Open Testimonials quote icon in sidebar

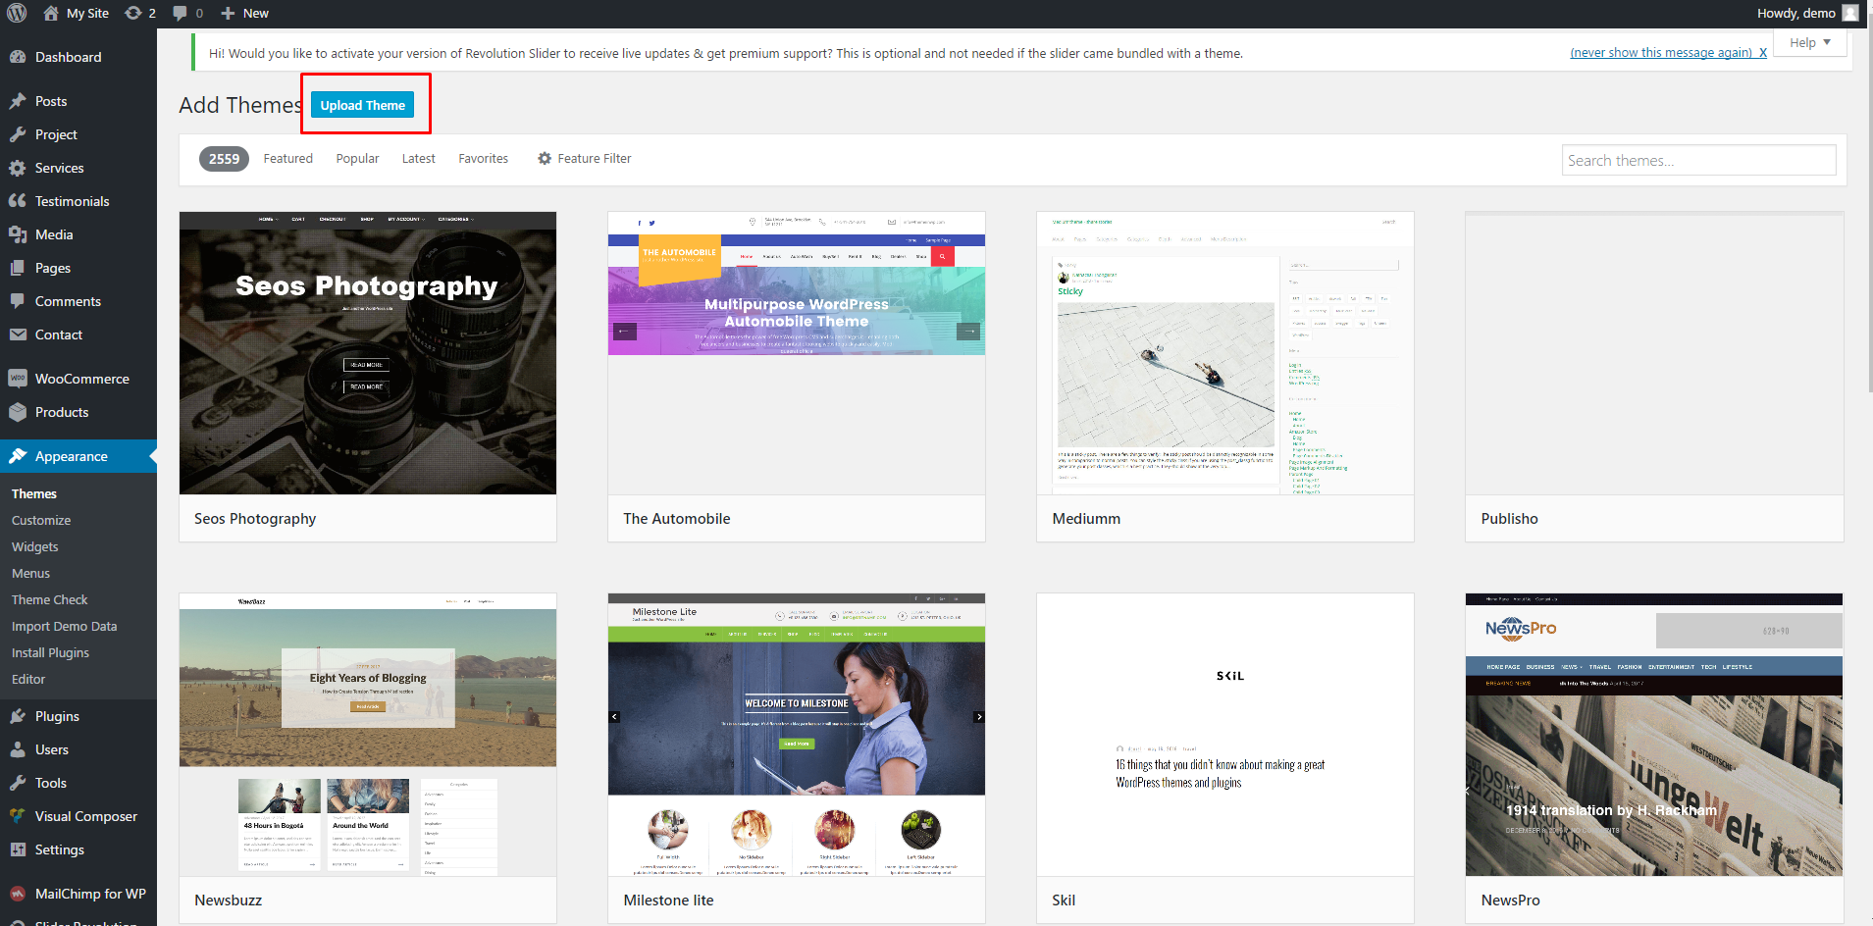[x=18, y=201]
